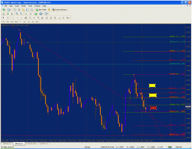Select the red rectangle object on chart

pos(153,108)
